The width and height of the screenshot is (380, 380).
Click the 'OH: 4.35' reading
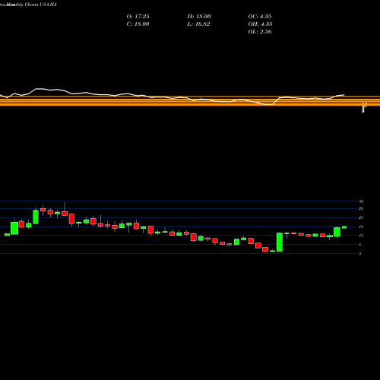(x=260, y=24)
